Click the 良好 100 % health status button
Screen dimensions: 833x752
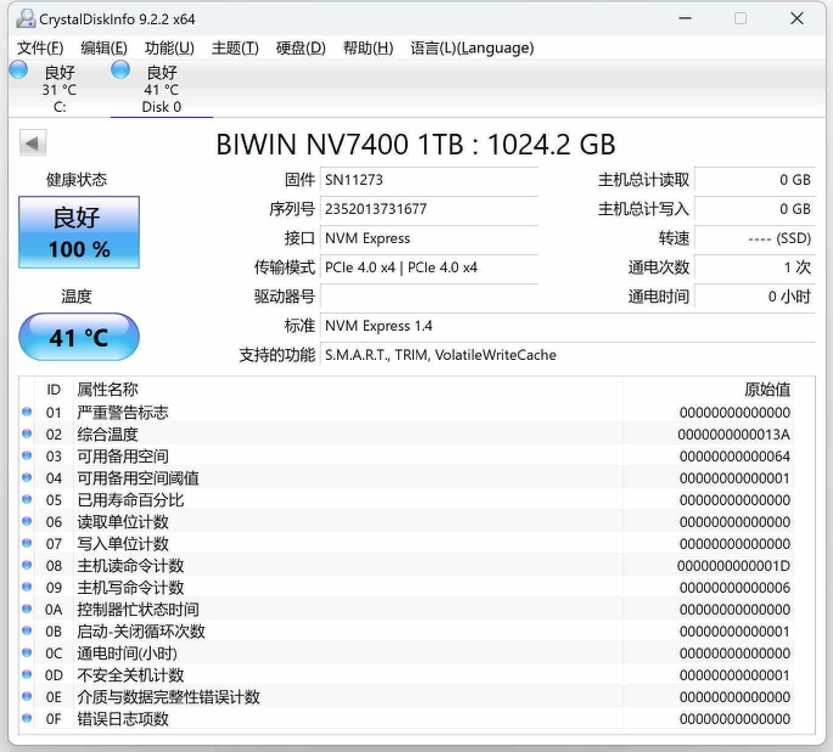point(79,232)
